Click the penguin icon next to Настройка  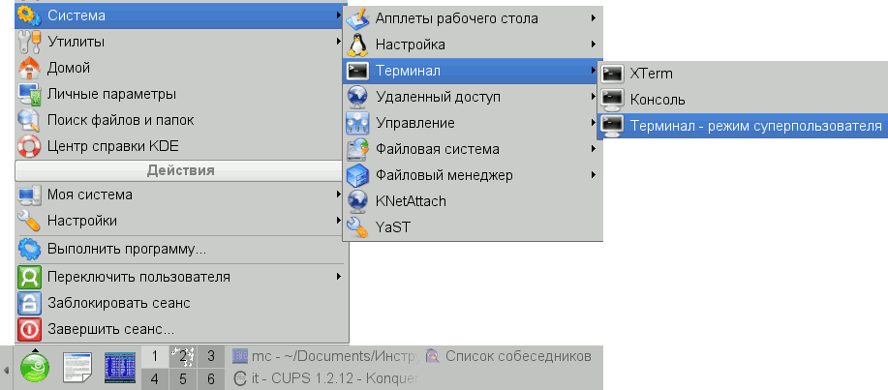(357, 45)
